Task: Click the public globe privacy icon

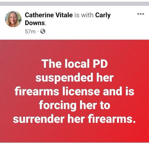Action: point(43,31)
